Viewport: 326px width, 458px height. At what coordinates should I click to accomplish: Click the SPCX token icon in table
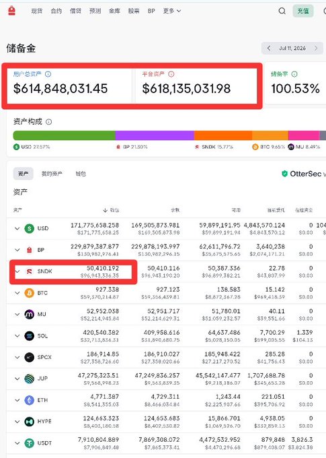[x=29, y=357]
